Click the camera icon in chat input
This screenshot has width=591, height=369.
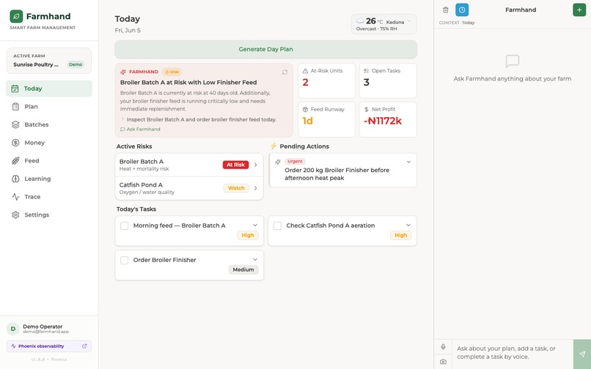pyautogui.click(x=443, y=362)
